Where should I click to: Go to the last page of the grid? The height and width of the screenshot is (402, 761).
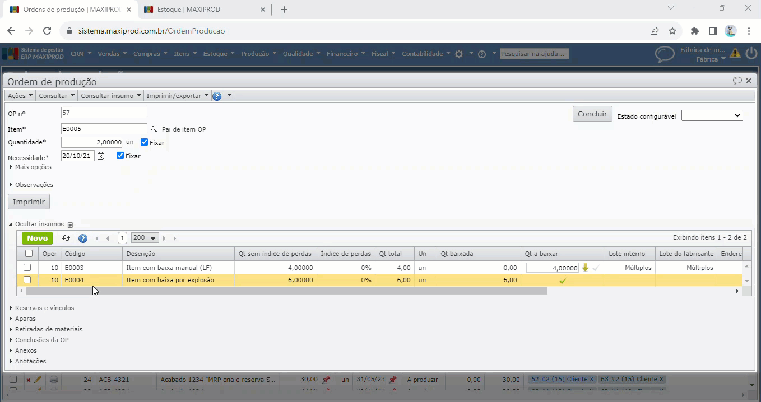pyautogui.click(x=175, y=239)
